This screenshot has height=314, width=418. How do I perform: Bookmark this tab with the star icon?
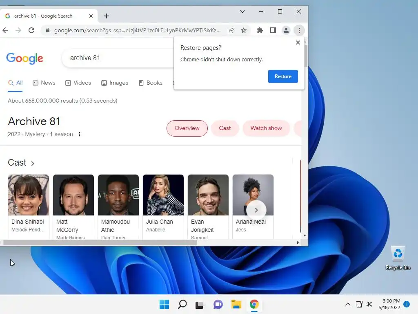pyautogui.click(x=244, y=30)
